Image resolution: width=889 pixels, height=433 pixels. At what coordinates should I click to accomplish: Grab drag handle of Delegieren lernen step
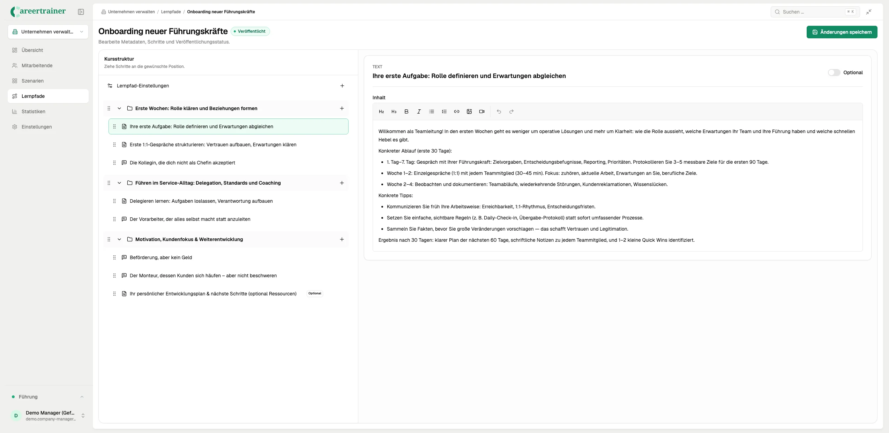click(114, 201)
